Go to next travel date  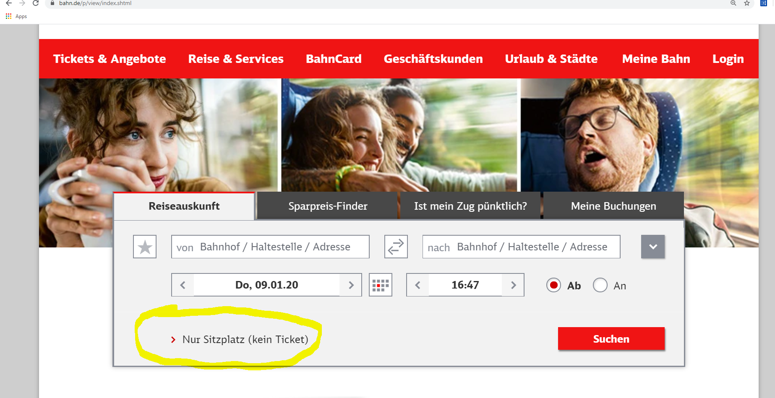click(x=351, y=285)
